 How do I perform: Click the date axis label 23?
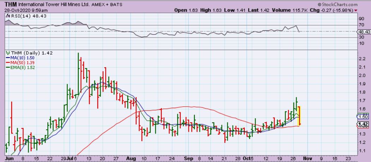point(348,159)
